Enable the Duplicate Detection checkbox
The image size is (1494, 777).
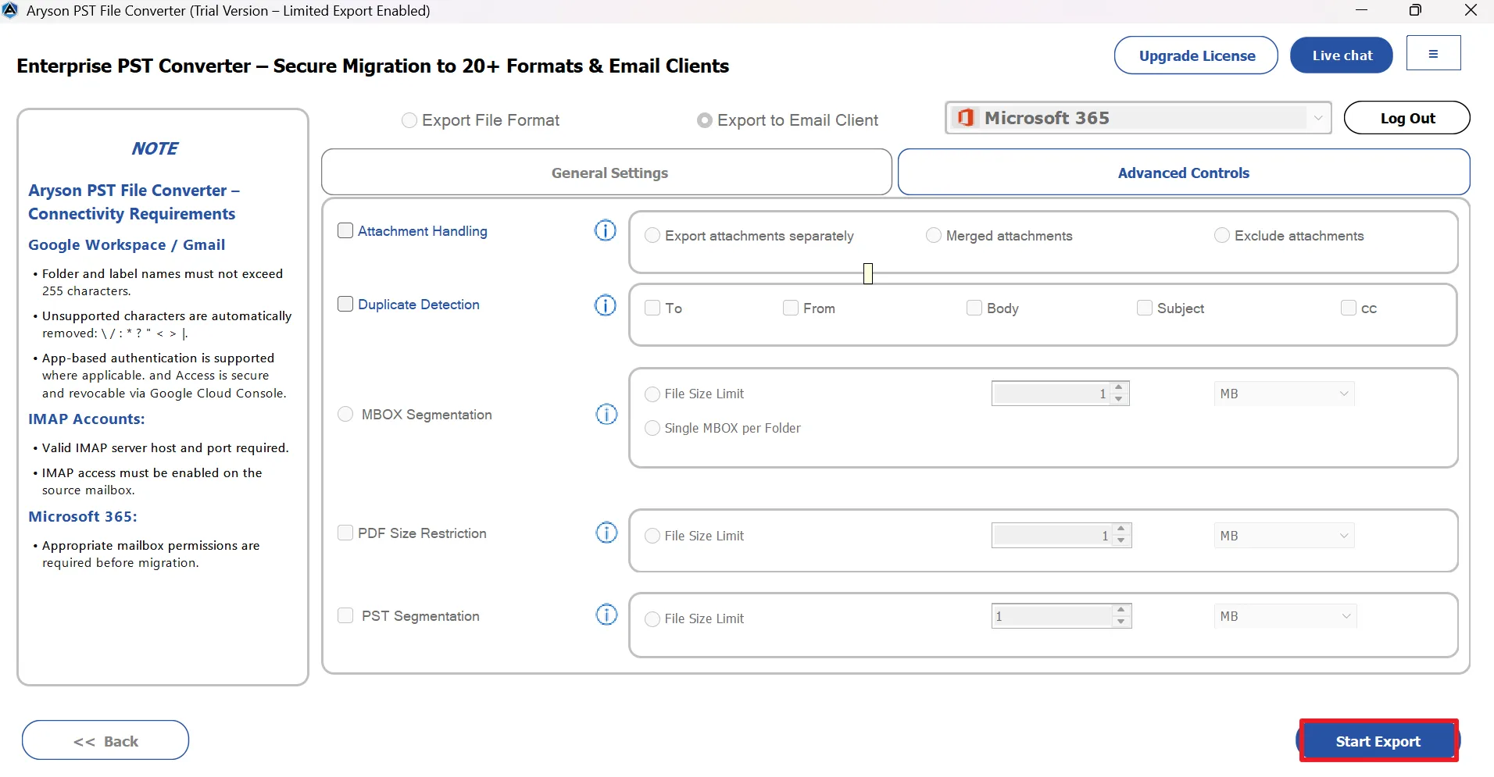pyautogui.click(x=345, y=304)
